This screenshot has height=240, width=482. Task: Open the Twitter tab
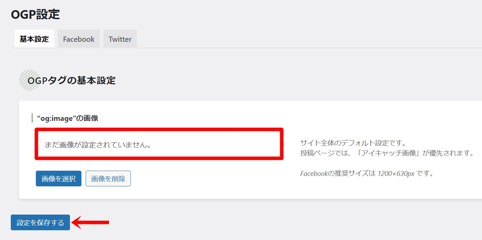[120, 39]
